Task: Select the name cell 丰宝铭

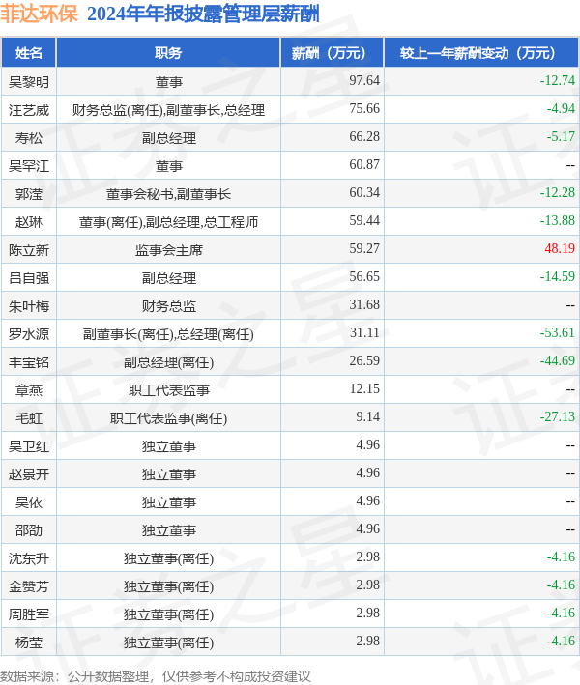Action: [x=29, y=361]
